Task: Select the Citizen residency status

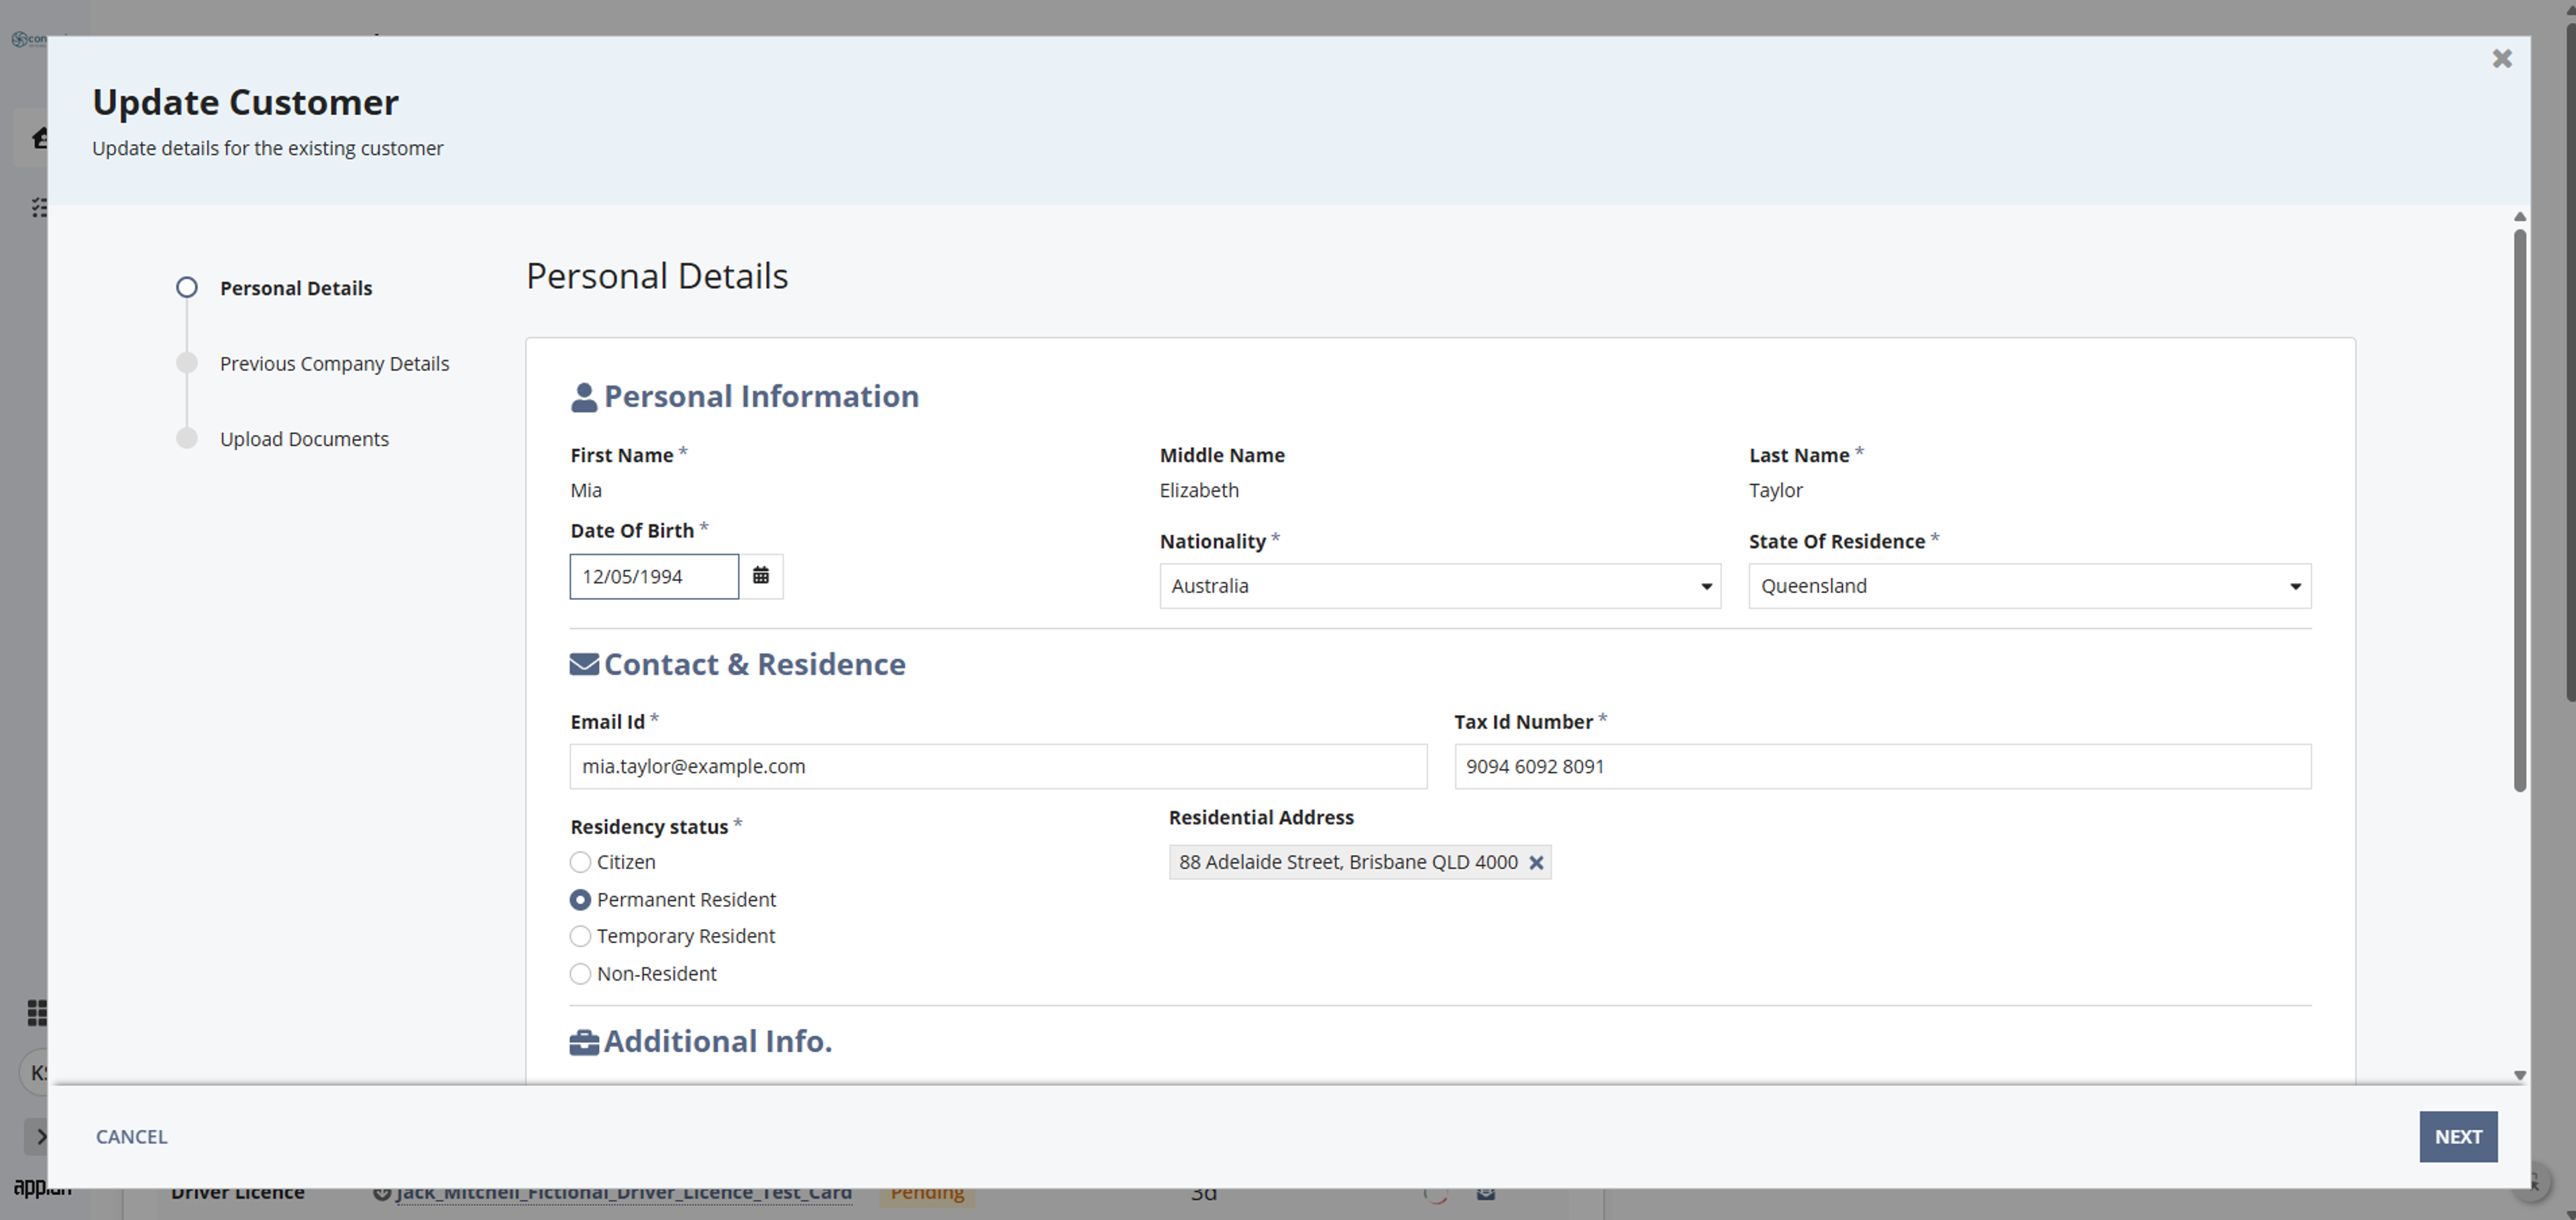Action: [x=580, y=862]
